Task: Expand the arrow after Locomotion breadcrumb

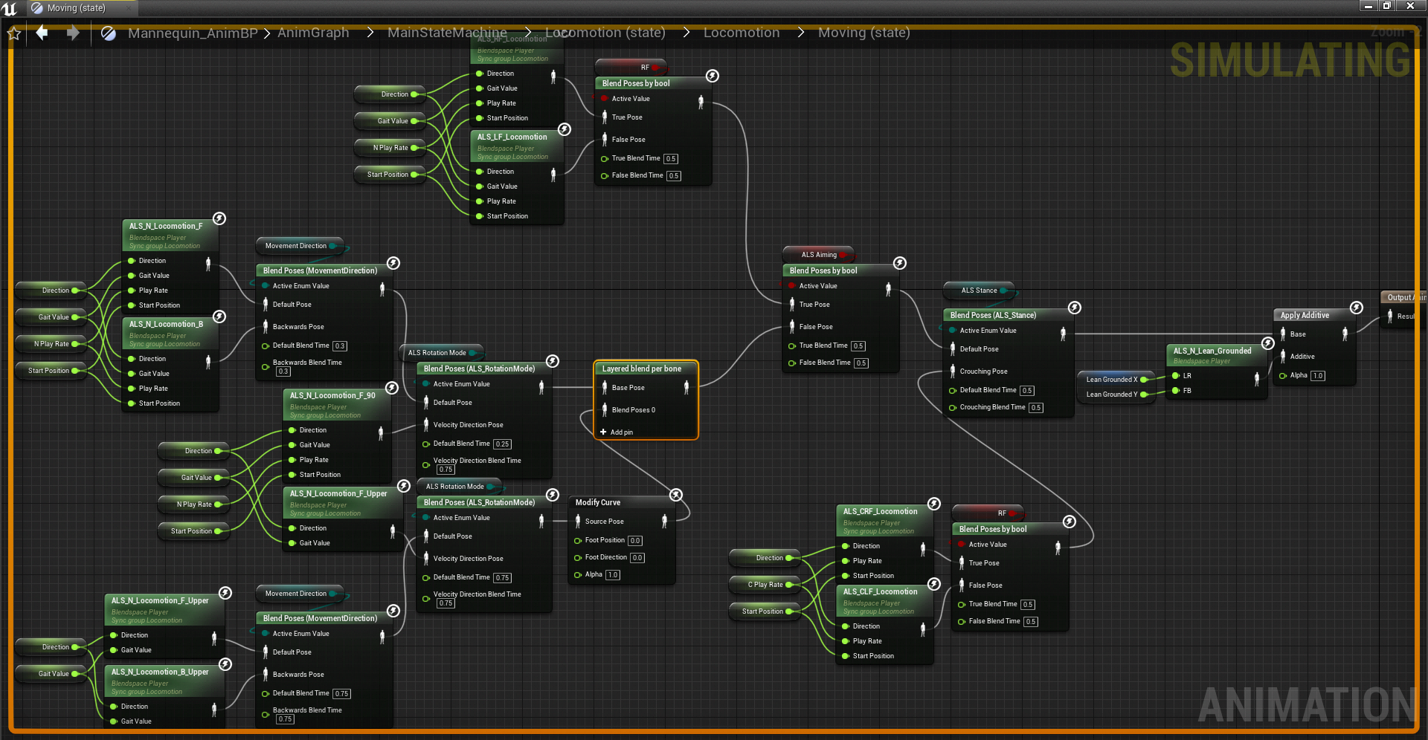Action: pos(800,33)
